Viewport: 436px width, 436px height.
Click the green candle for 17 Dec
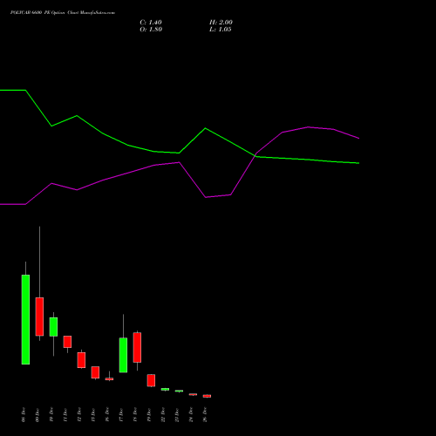123,355
